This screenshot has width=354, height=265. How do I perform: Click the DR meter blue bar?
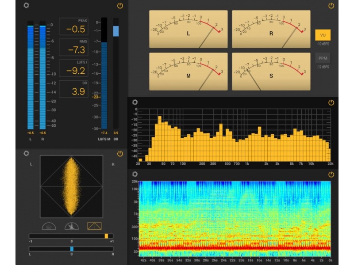(x=116, y=31)
